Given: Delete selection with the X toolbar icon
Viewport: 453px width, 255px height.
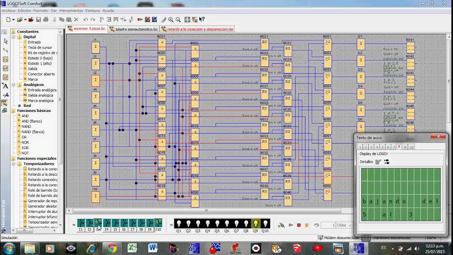Looking at the screenshot, I should click(76, 20).
